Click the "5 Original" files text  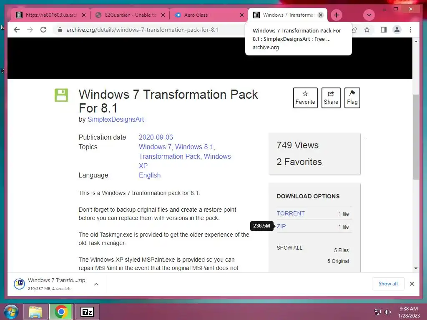(338, 261)
